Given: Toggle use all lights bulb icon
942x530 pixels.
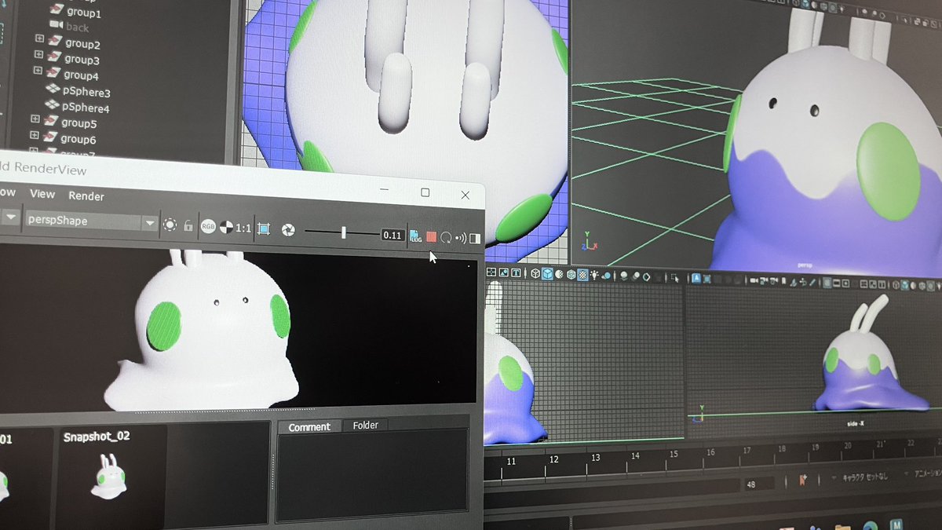Looking at the screenshot, I should 595,275.
